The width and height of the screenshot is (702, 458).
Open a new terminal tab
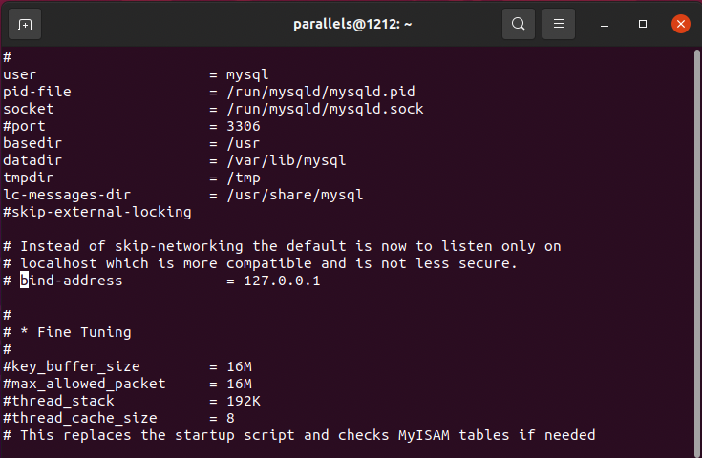(x=25, y=24)
